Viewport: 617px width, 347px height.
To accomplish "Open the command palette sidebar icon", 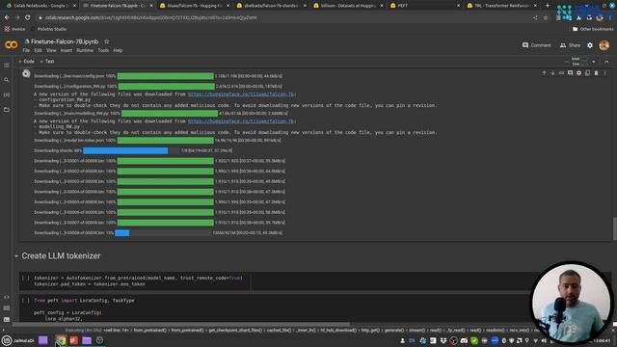I will tap(7, 308).
